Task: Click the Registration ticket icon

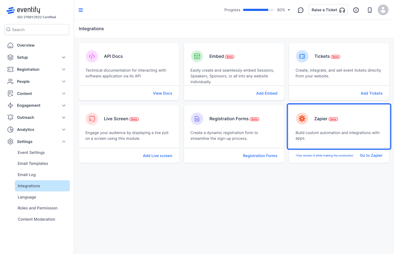Action: coord(10,69)
